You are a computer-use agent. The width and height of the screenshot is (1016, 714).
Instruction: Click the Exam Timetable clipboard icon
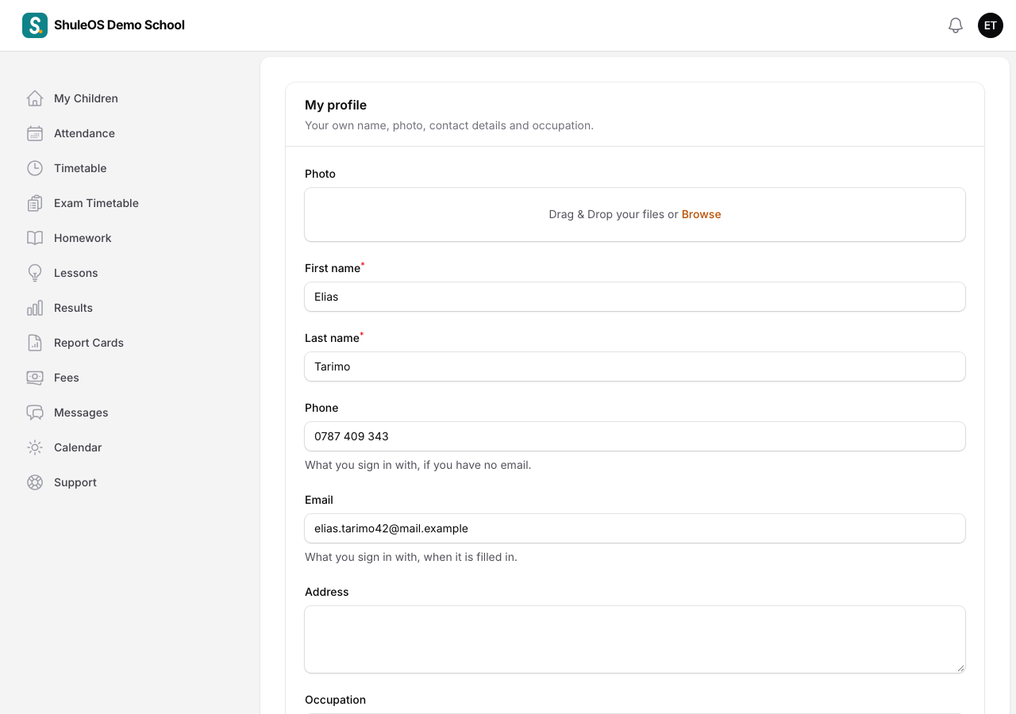coord(35,203)
